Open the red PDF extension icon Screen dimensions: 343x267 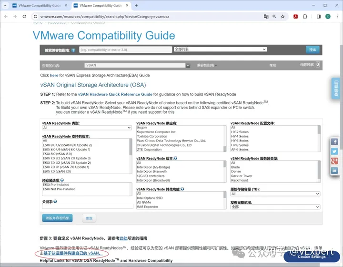[295, 16]
